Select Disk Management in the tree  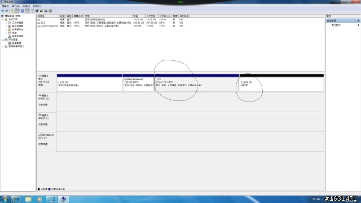(x=16, y=43)
